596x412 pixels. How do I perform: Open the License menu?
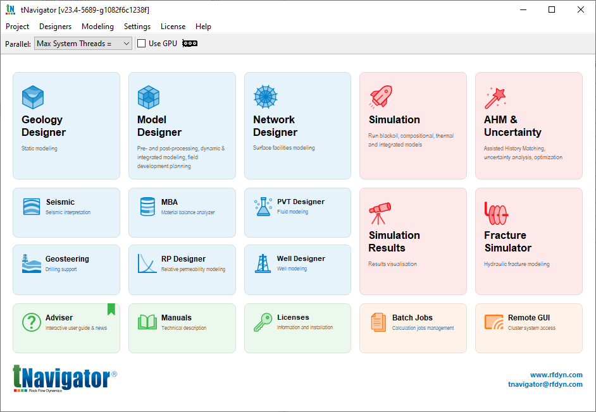(173, 27)
